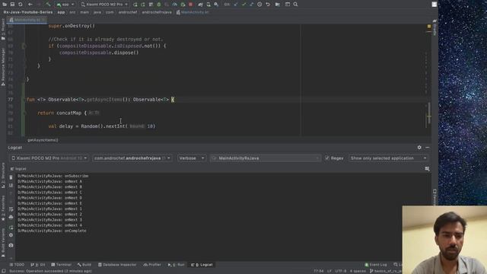487x274 pixels.
Task: Select the Logcat tab at bottom
Action: (x=202, y=265)
